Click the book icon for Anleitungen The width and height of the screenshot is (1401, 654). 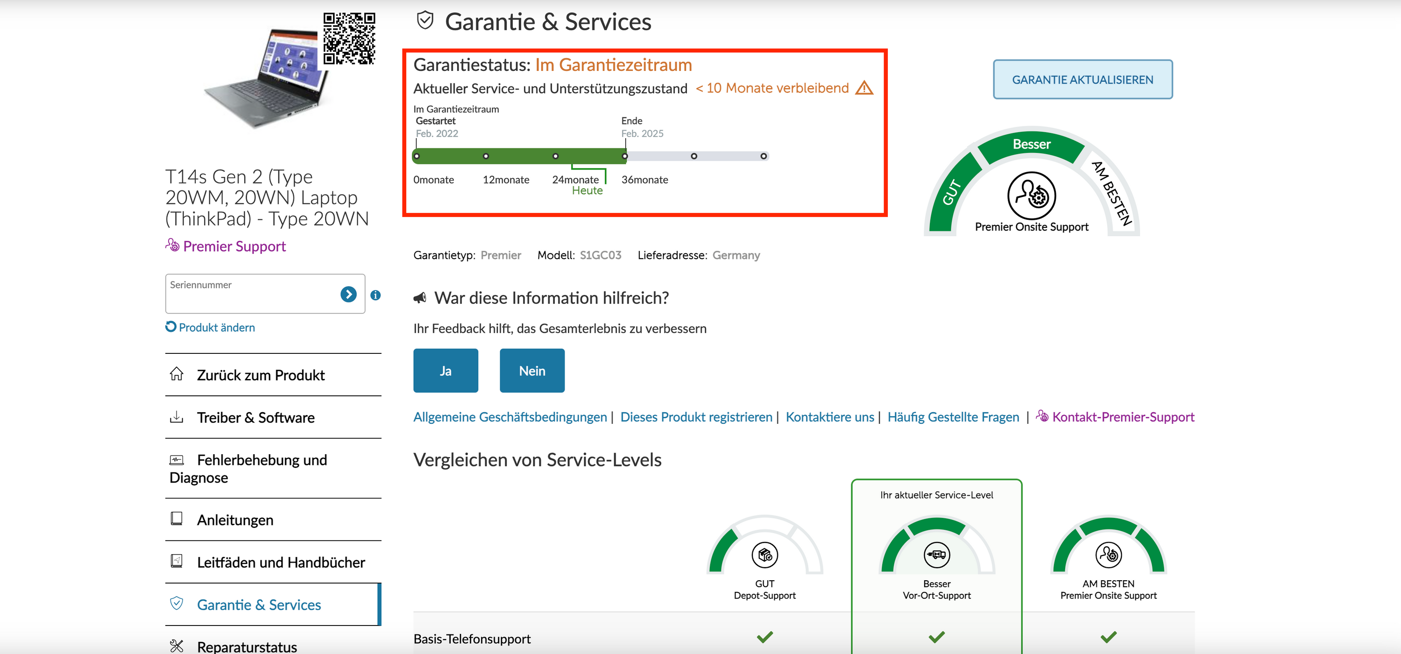pyautogui.click(x=176, y=519)
